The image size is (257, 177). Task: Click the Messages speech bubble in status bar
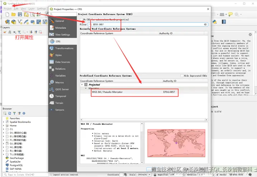point(250,174)
